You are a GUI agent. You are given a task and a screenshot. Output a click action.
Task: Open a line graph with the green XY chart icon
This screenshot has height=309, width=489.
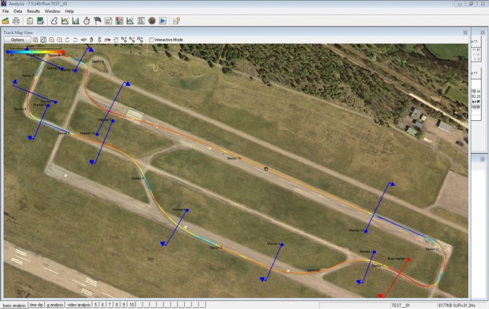(x=65, y=21)
